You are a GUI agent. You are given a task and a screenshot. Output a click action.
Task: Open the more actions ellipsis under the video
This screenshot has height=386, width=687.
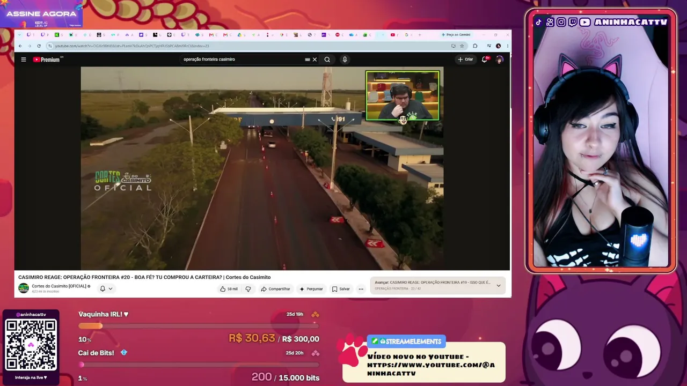pyautogui.click(x=361, y=289)
